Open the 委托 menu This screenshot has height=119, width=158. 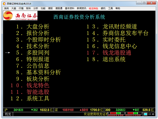[x=103, y=8]
